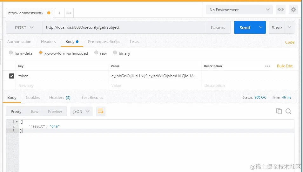Screen dimensions: 303x172
Task: Click the request URL input field
Action: coord(124,27)
